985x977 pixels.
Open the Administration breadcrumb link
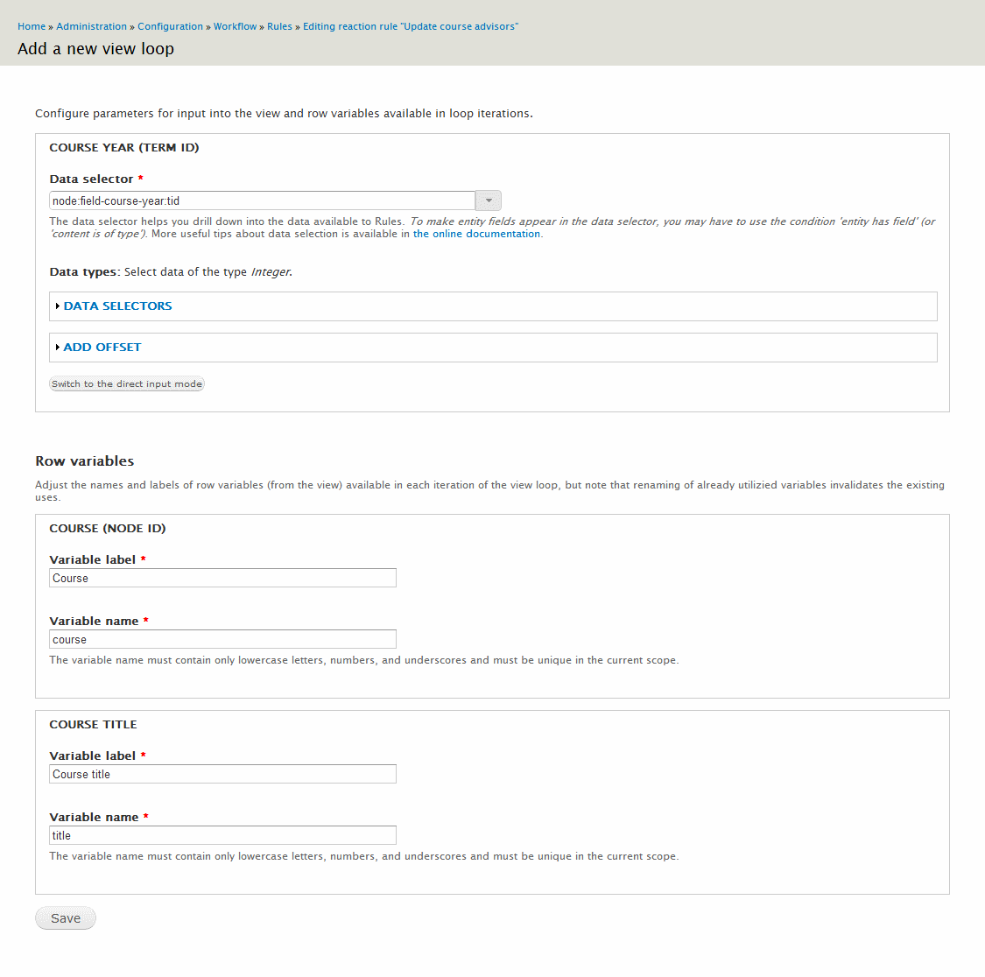(91, 26)
